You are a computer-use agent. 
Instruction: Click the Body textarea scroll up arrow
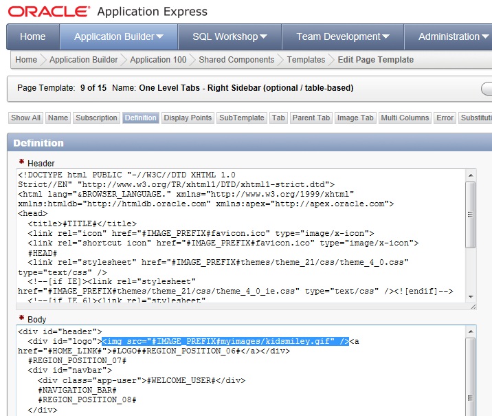pyautogui.click(x=471, y=331)
